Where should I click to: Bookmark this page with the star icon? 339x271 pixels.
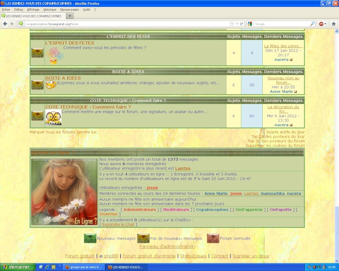[231, 24]
